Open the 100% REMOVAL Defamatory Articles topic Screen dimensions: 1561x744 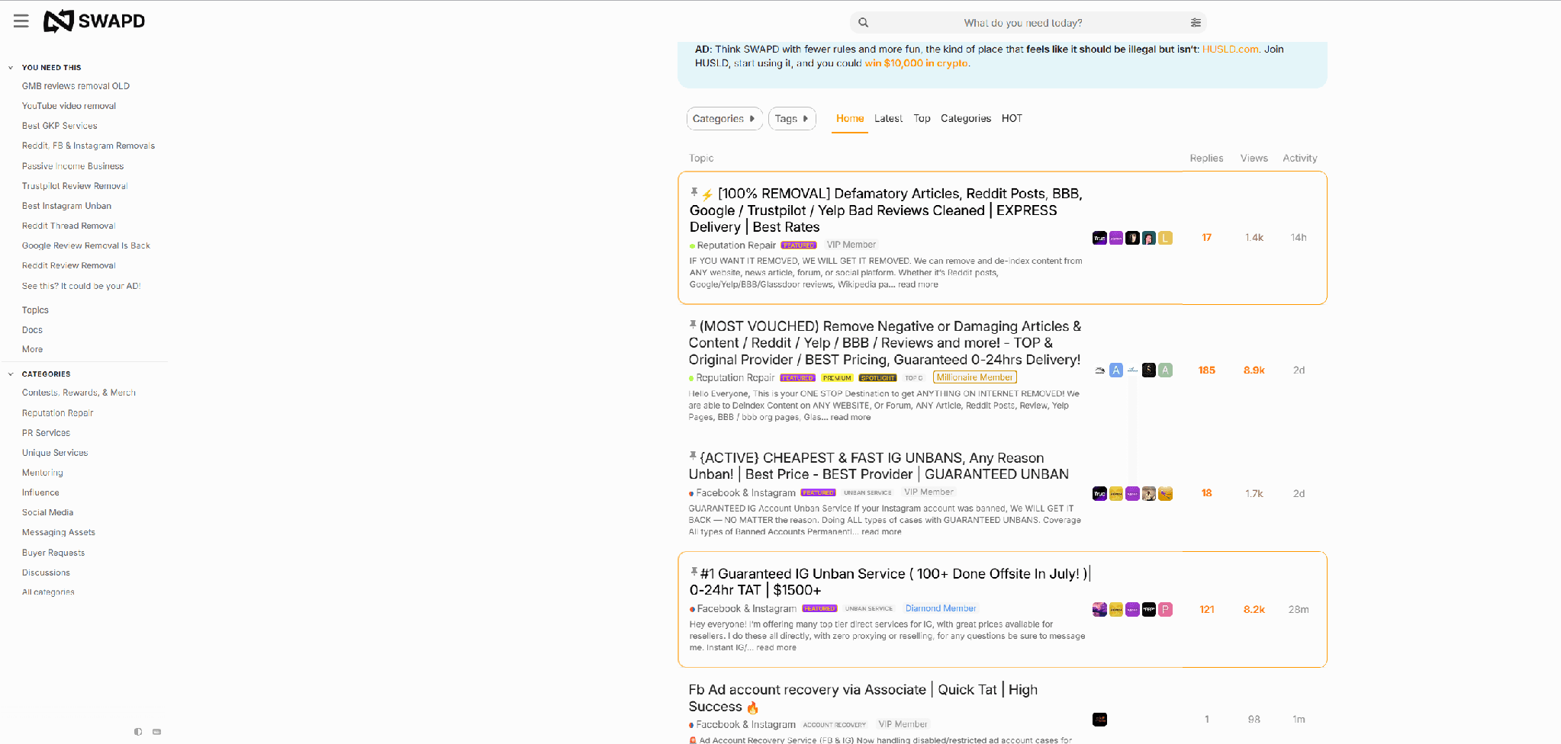click(x=886, y=210)
